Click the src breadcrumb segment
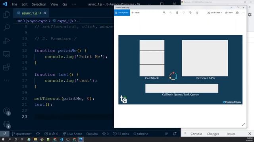 click(19, 21)
